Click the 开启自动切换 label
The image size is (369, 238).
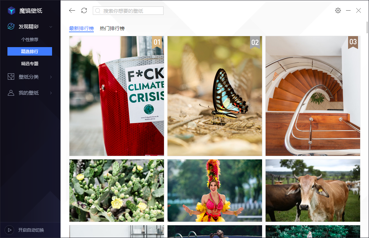pos(31,230)
